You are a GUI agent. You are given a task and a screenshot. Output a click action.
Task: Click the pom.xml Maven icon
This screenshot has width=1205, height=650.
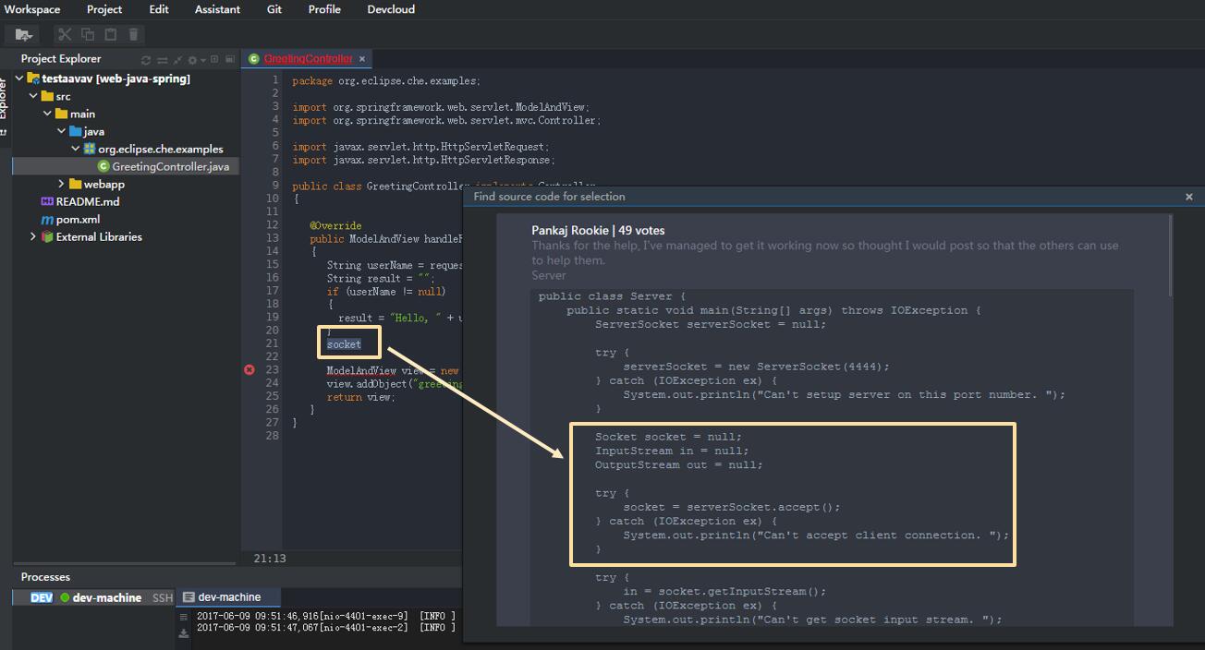[47, 220]
